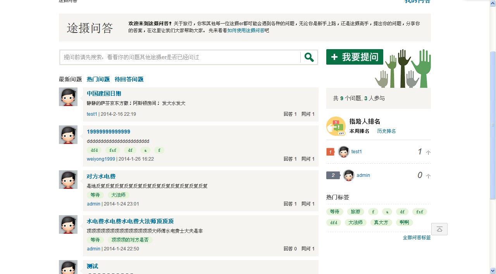
Task: Click 同问 1 on 中国建国日期 row
Action: coord(308,114)
